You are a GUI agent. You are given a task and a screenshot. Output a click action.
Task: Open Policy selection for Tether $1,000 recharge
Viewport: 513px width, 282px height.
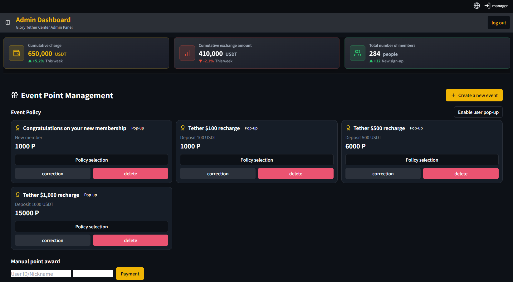[x=91, y=227]
